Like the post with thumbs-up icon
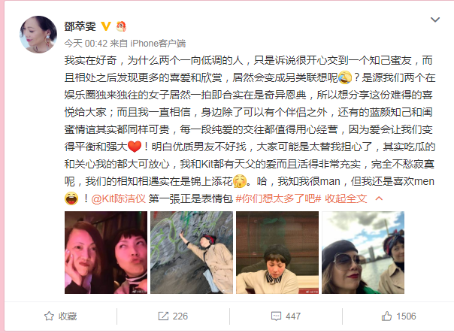 click(386, 316)
